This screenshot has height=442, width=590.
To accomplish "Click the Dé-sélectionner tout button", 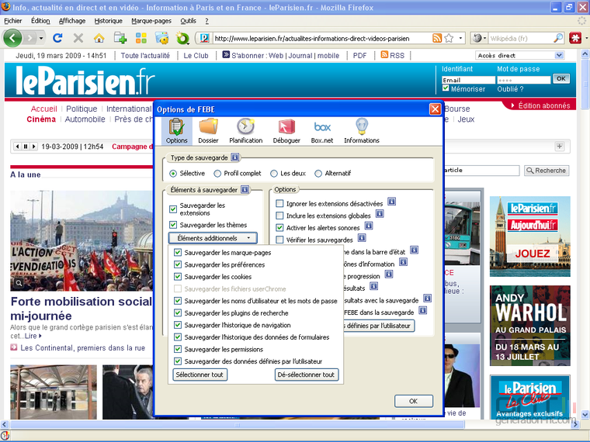I will pos(307,375).
